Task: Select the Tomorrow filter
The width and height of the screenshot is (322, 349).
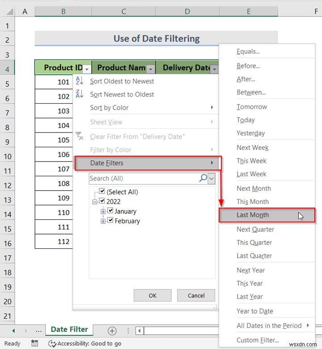Action: click(x=252, y=107)
